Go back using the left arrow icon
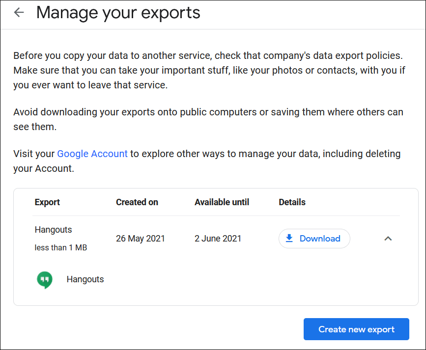 click(19, 12)
